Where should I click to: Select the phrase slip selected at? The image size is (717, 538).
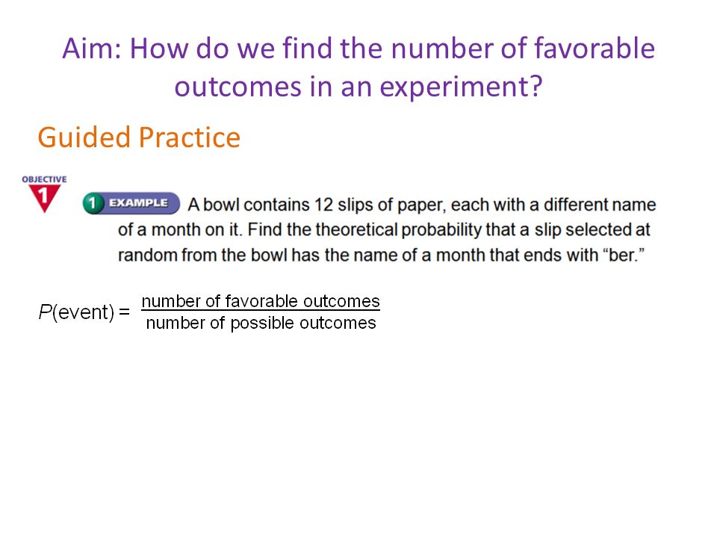click(x=592, y=229)
